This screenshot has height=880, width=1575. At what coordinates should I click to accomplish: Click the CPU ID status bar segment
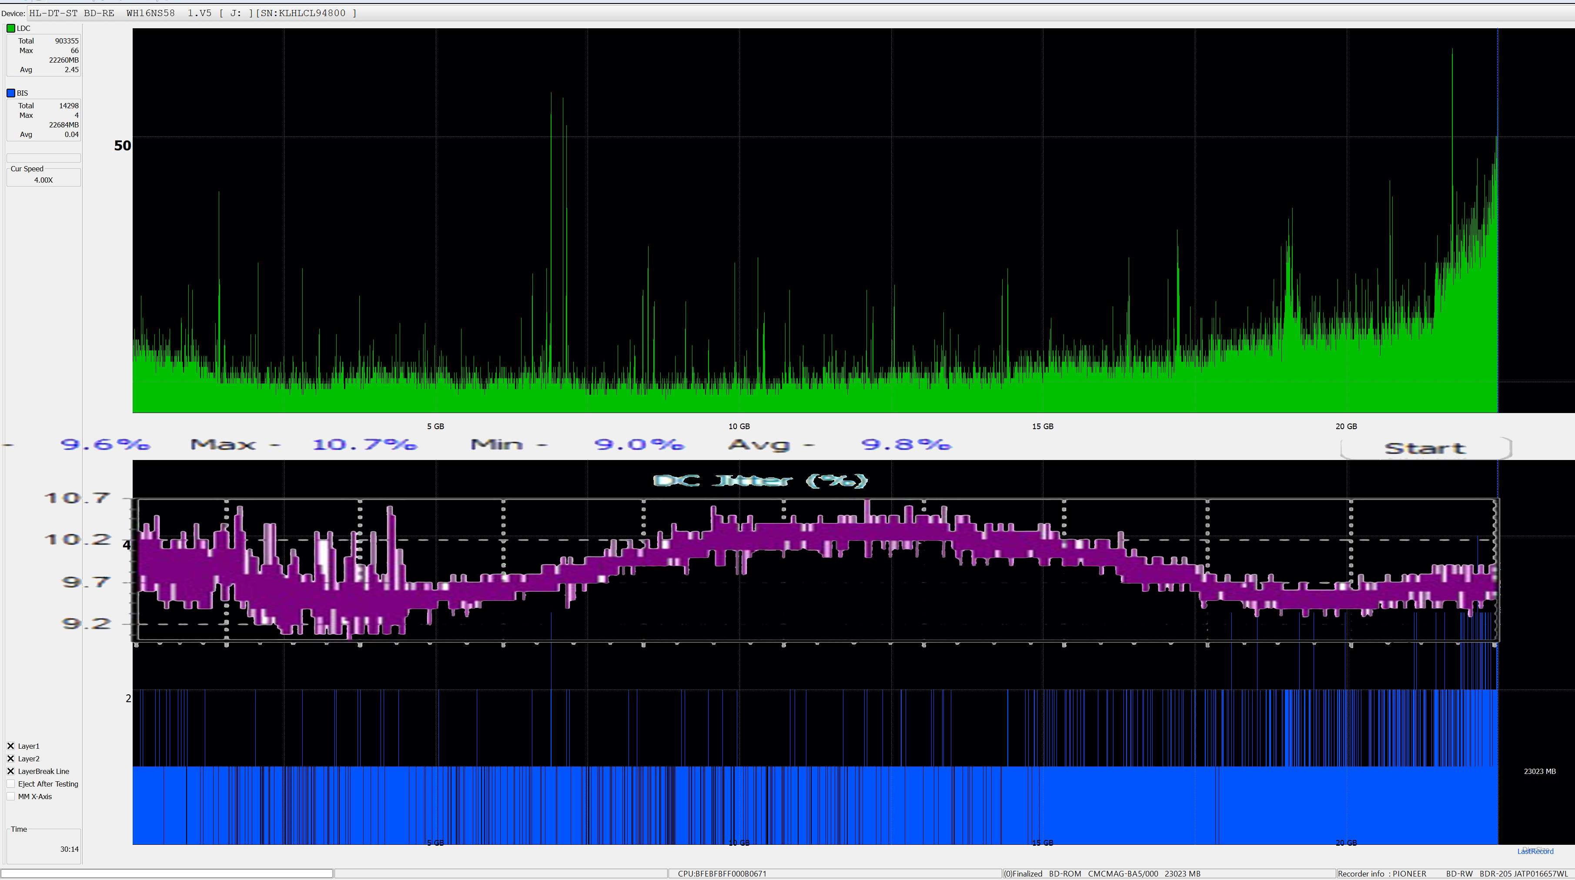tap(722, 874)
